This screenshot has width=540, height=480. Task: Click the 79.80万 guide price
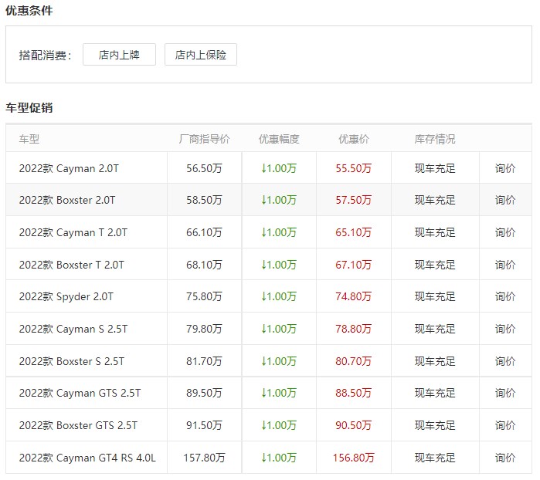(x=204, y=329)
